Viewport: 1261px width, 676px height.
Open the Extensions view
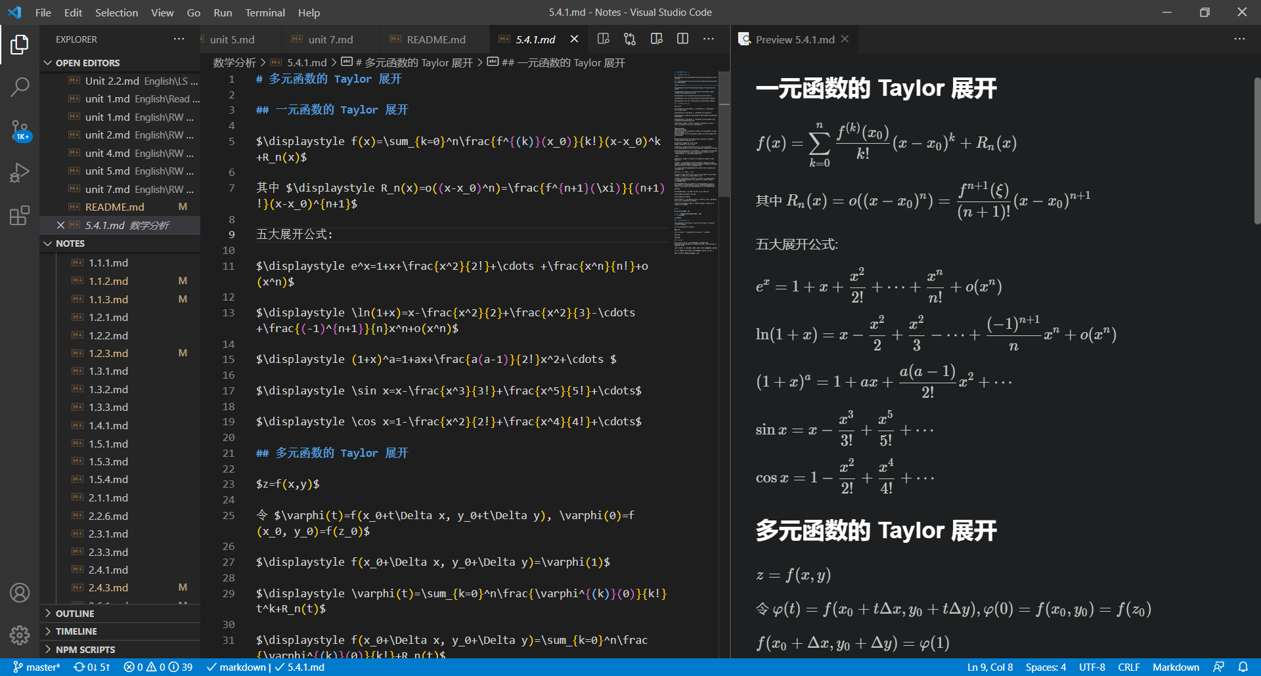[20, 215]
